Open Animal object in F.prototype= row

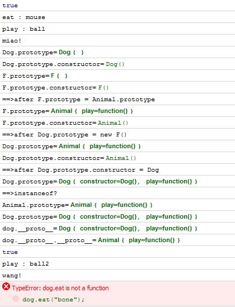[92, 111]
